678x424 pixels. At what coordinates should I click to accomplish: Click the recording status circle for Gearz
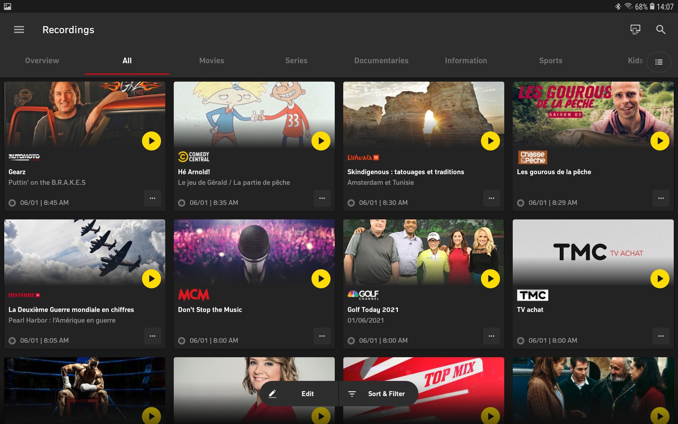pyautogui.click(x=12, y=203)
